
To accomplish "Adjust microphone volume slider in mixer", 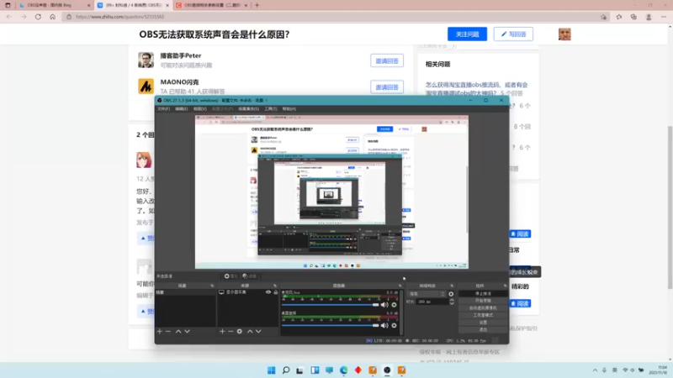I will [330, 305].
